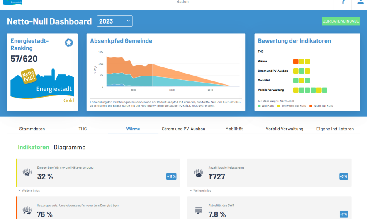Image resolution: width=367 pixels, height=219 pixels.
Task: Switch to the Stammdaten tab
Action: tap(32, 129)
